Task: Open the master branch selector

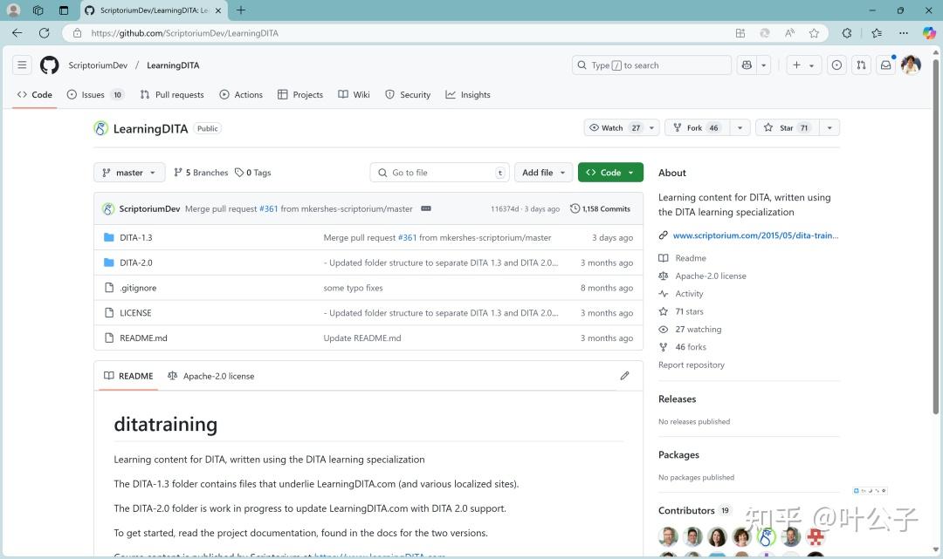Action: 129,173
